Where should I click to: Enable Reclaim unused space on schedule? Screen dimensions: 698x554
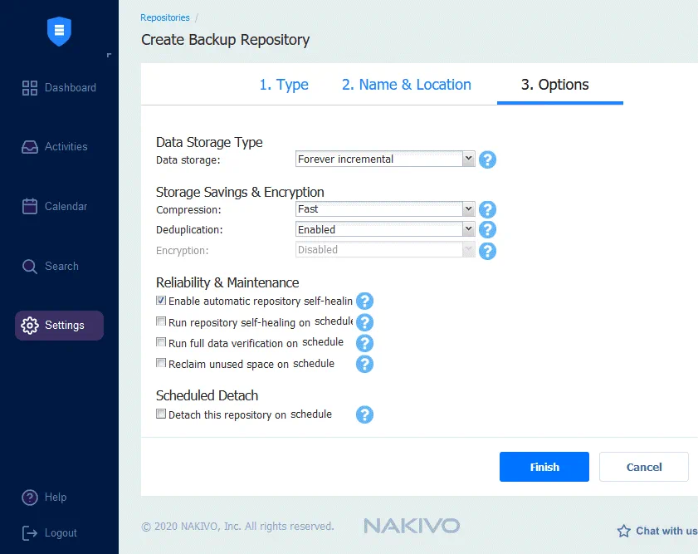(161, 364)
